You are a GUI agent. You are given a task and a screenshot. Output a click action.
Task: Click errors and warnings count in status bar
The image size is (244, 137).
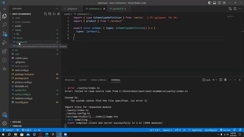click(26, 130)
